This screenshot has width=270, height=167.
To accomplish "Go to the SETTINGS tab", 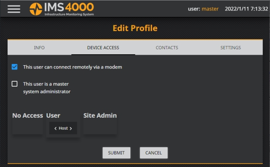I will click(x=231, y=48).
